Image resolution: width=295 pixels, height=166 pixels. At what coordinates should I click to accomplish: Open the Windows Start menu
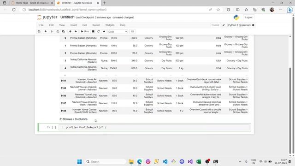(x=80, y=162)
